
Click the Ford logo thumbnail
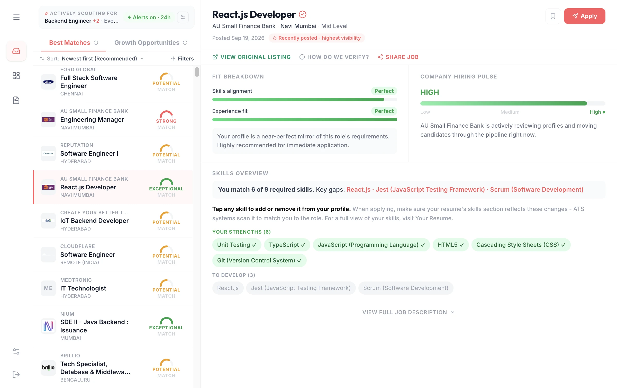[x=48, y=82]
